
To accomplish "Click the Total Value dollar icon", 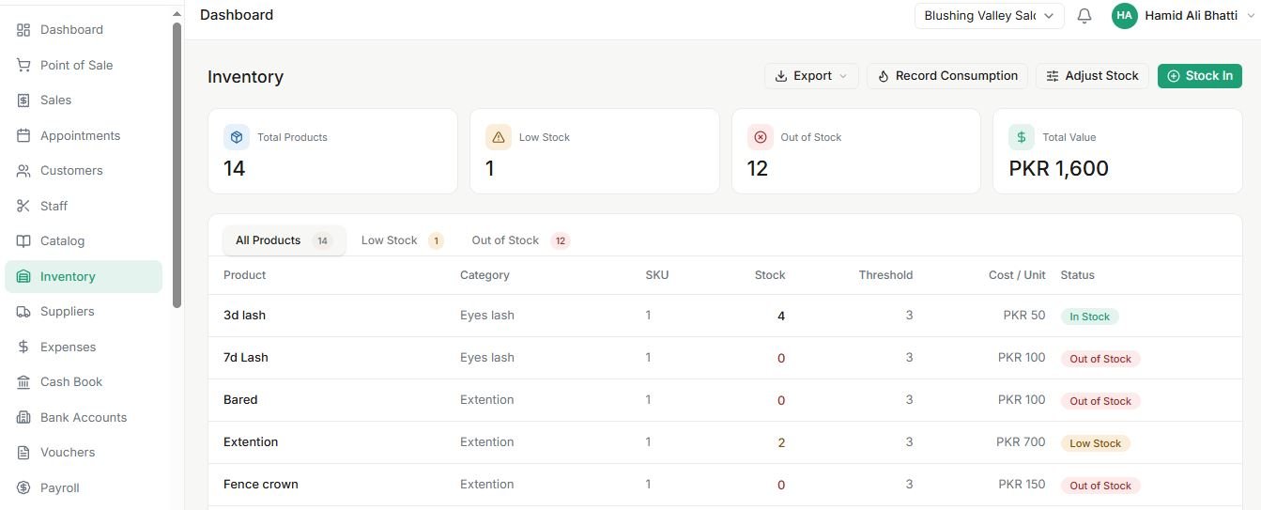I will [x=1022, y=137].
